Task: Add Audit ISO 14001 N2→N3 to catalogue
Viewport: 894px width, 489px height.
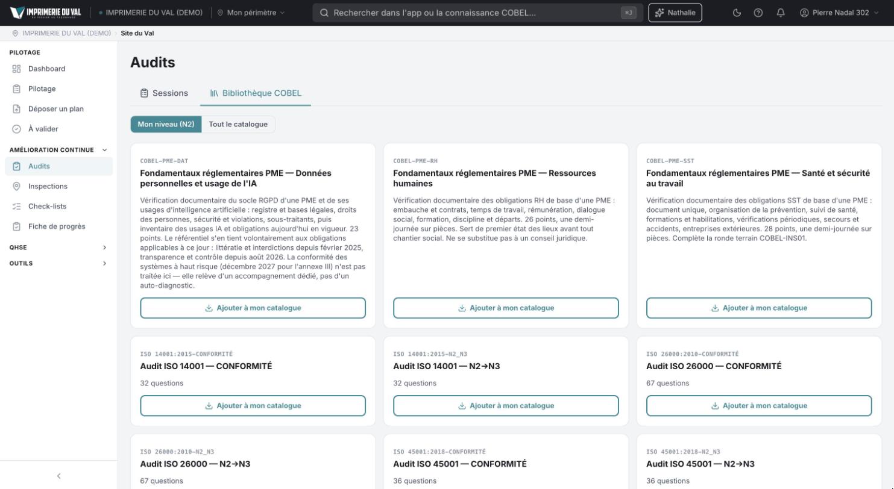Action: [x=506, y=405]
